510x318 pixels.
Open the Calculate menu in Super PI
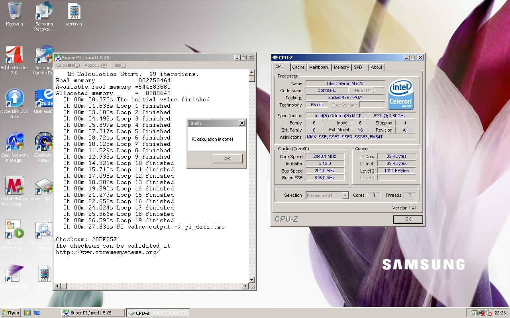pyautogui.click(x=68, y=65)
